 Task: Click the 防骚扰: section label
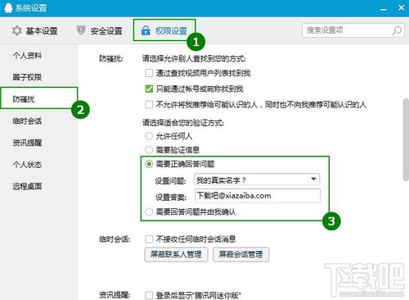point(111,59)
